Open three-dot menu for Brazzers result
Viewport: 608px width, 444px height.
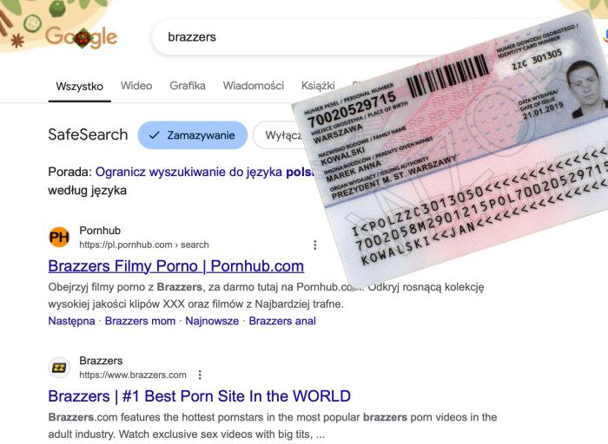point(200,375)
